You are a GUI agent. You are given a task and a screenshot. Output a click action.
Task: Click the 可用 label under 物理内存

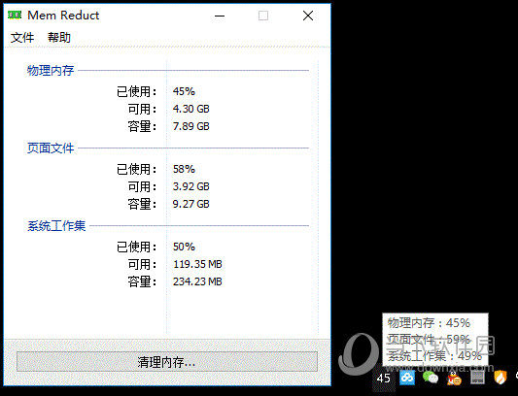pyautogui.click(x=143, y=109)
